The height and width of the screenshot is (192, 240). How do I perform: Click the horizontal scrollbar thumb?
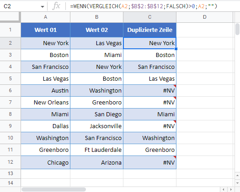[53, 190]
